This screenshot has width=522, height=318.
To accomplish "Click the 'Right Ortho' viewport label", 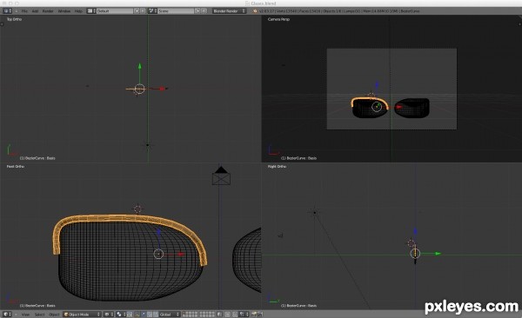I will 277,166.
